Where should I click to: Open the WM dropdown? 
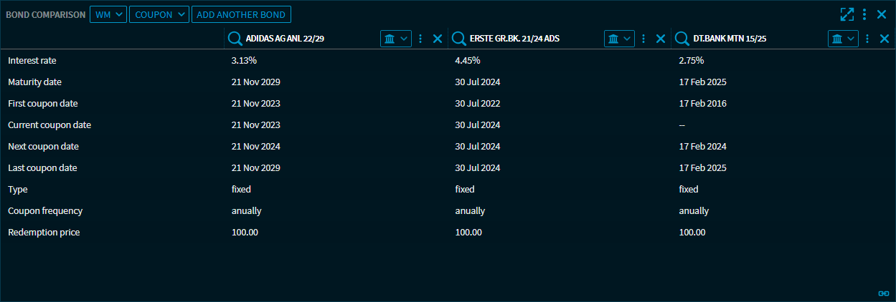click(108, 14)
